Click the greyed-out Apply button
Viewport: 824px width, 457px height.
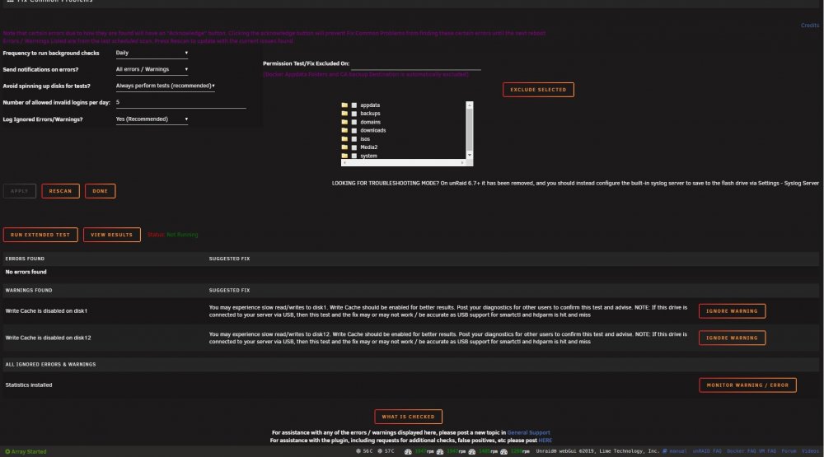20,191
